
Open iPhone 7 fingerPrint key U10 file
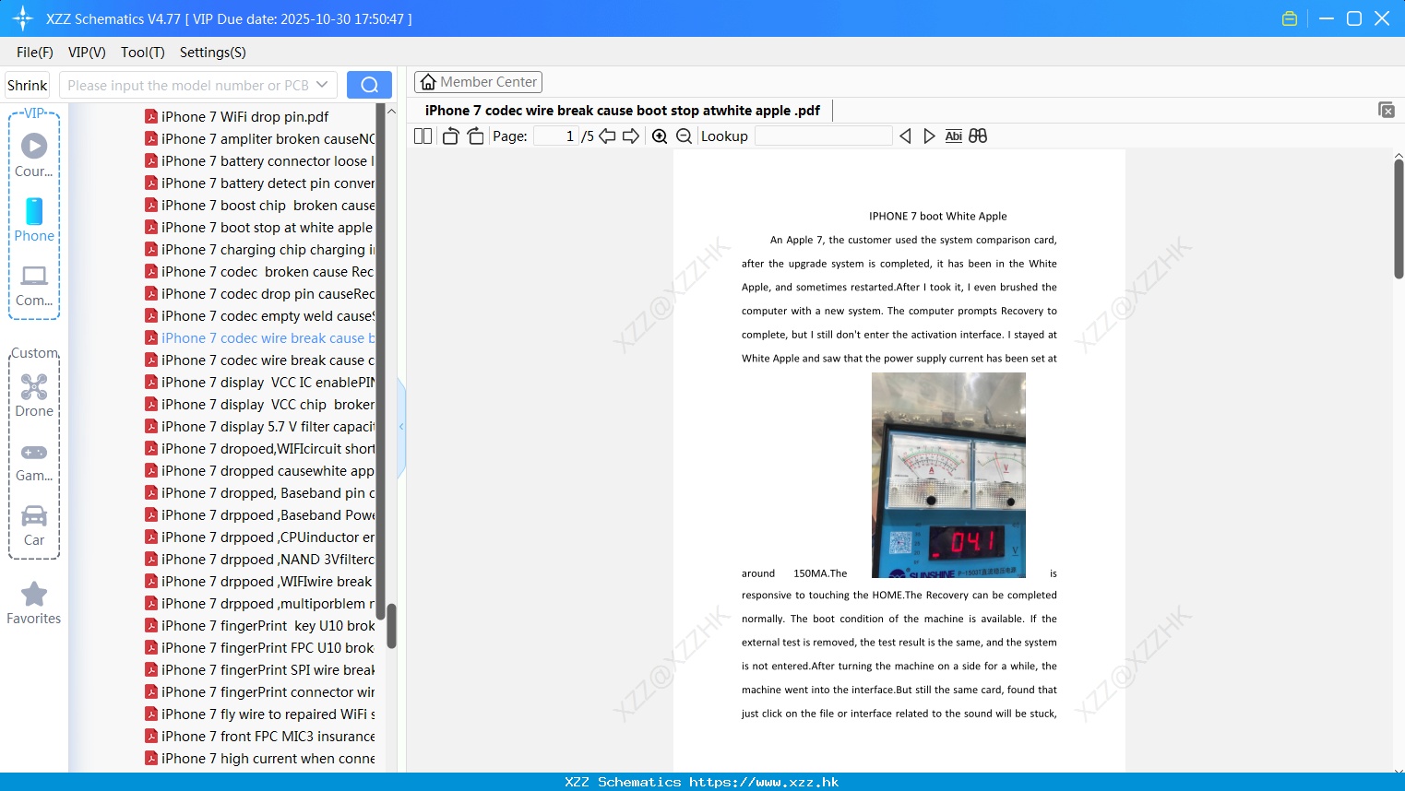(x=258, y=625)
